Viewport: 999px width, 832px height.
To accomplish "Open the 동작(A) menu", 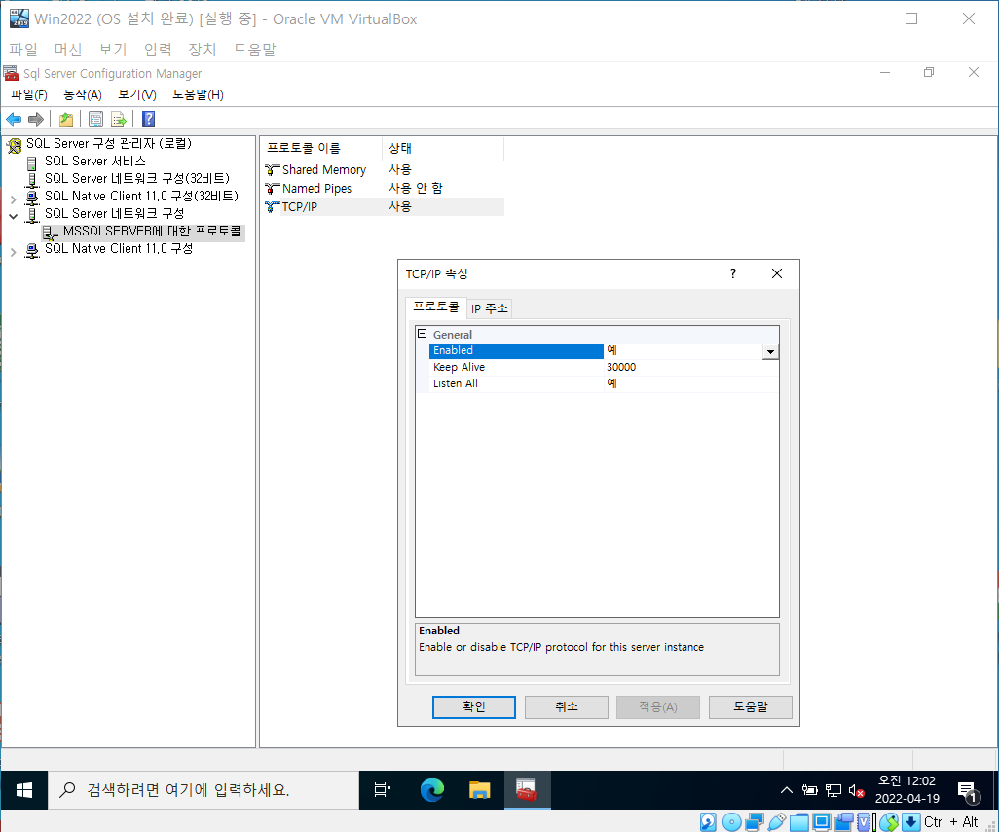I will (x=83, y=94).
